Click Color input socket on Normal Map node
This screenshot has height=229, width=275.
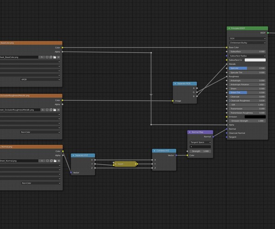[187, 155]
